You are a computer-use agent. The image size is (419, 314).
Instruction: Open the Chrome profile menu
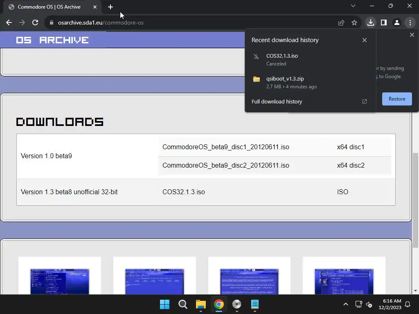click(397, 23)
